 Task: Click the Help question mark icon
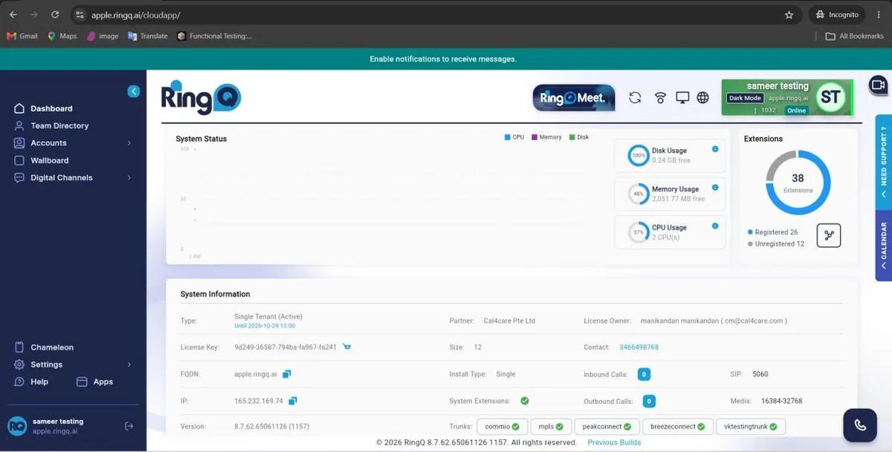[x=19, y=381]
